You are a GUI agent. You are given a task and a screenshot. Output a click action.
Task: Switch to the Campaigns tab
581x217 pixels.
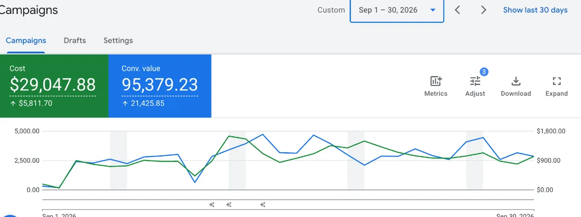click(26, 41)
